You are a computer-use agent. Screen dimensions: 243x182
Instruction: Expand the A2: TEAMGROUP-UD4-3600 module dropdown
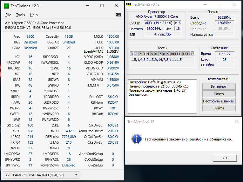[41, 175]
